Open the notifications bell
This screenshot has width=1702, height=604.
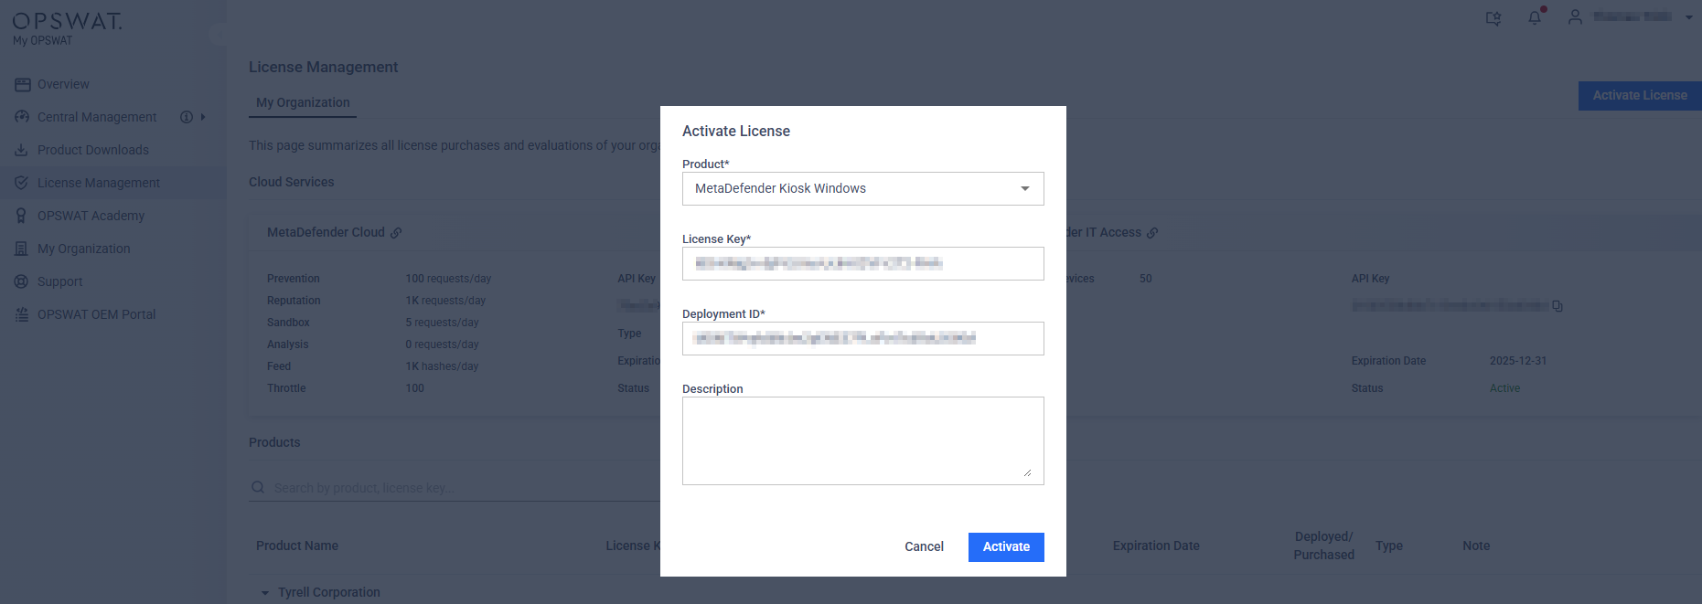[x=1535, y=17]
